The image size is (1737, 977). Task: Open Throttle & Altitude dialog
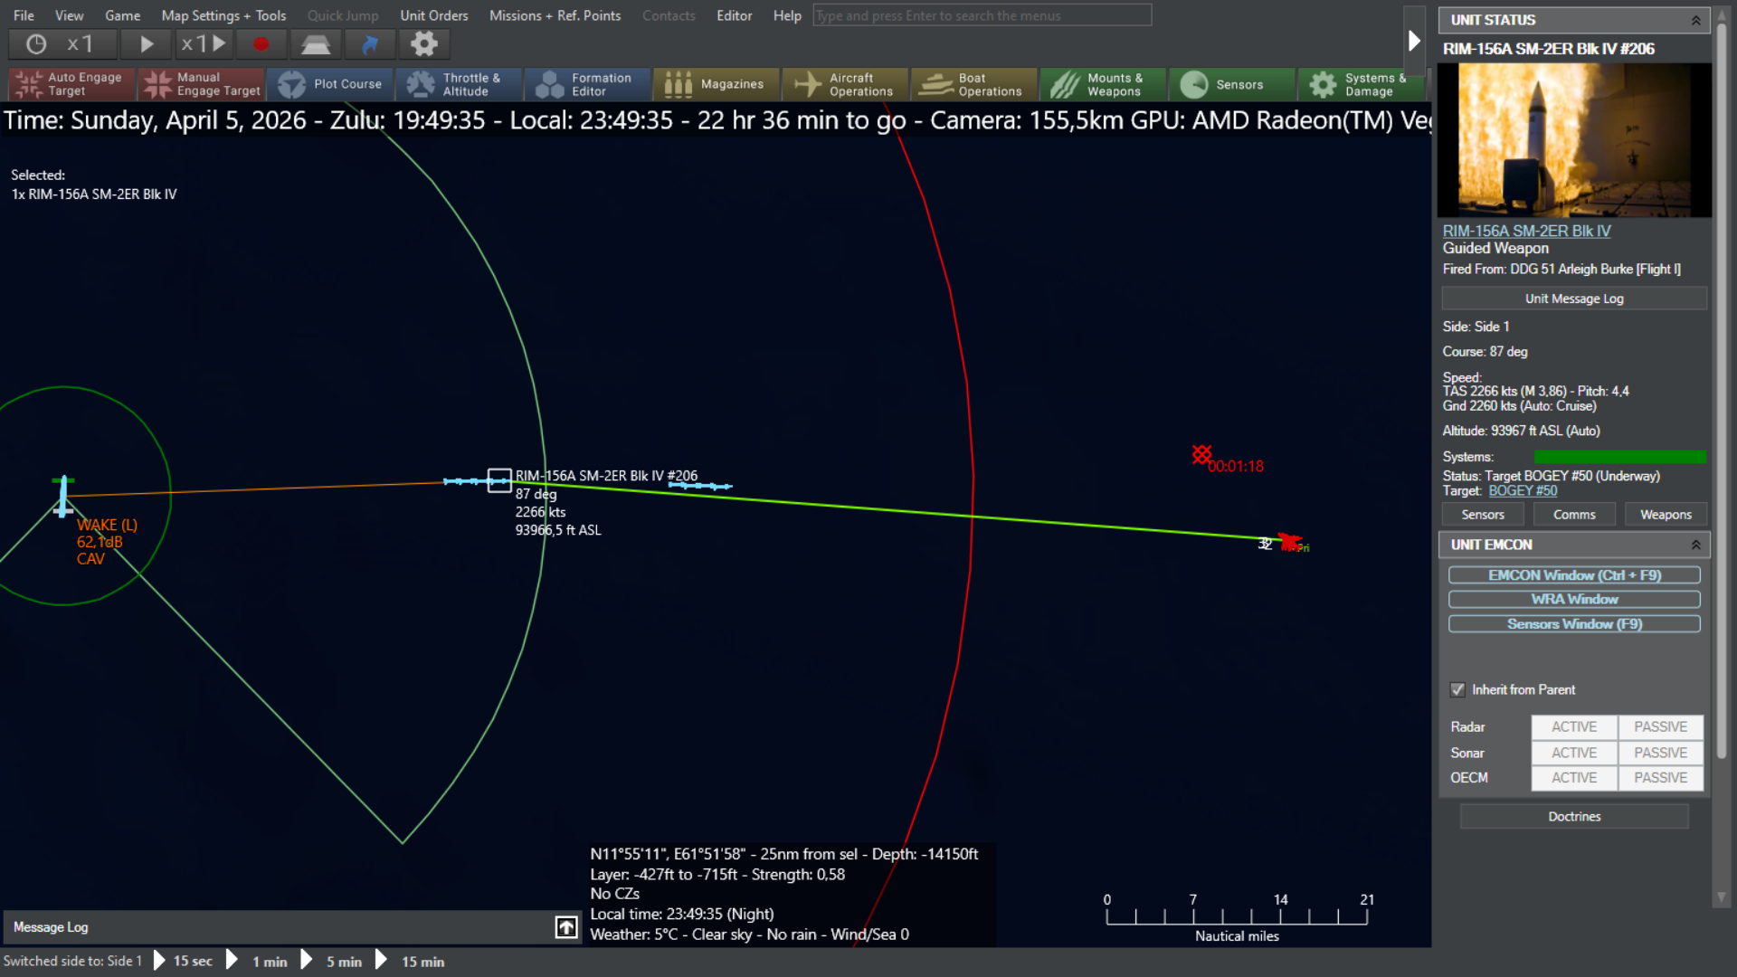pos(459,84)
